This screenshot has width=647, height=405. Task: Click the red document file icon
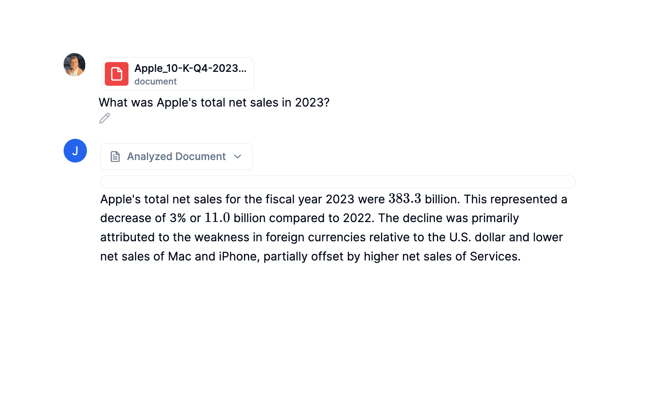117,74
